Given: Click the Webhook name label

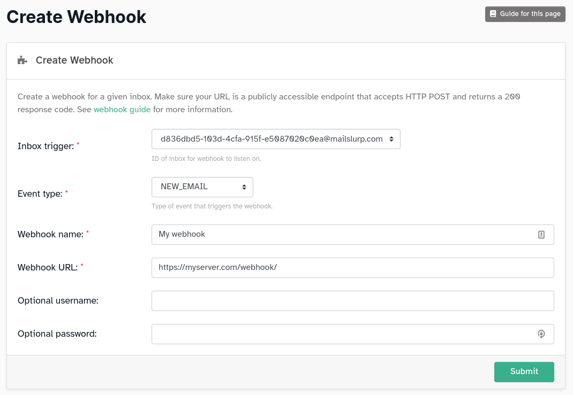Looking at the screenshot, I should [50, 234].
